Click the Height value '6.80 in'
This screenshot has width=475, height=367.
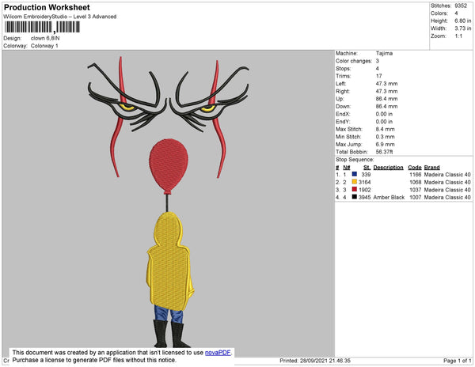tap(462, 21)
